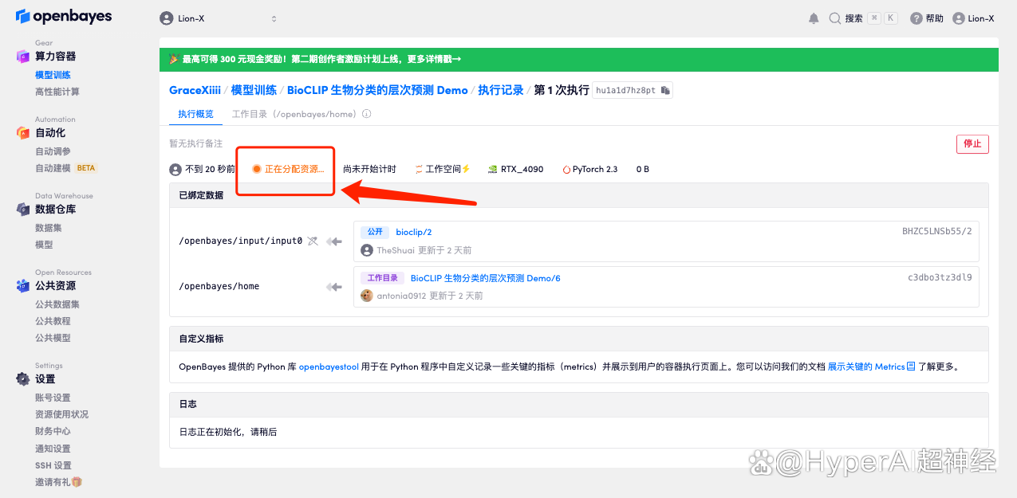This screenshot has height=498, width=1017.
Task: Click the 数据仓库 sidebar icon
Action: (23, 210)
